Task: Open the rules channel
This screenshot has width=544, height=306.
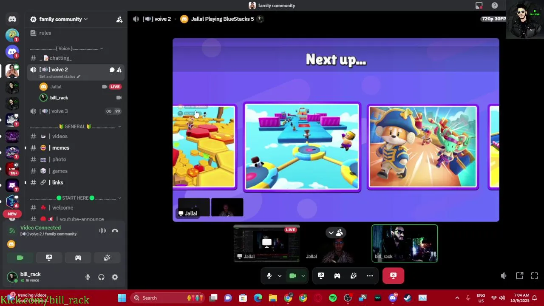Action: (x=75, y=33)
